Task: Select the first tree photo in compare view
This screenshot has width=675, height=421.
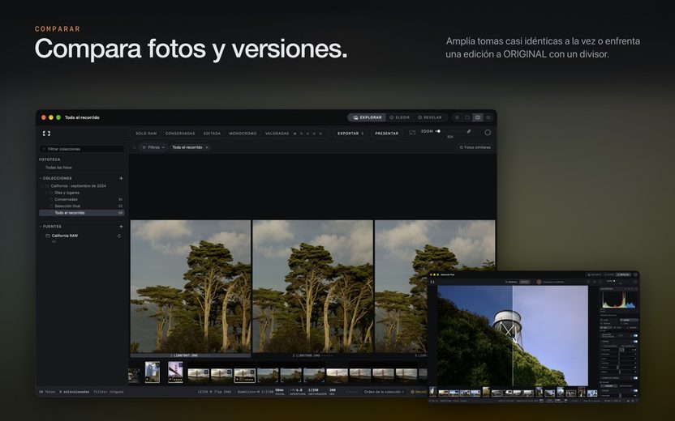Action: pos(191,287)
